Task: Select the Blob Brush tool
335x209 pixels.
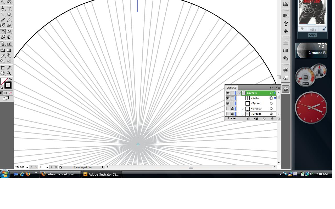Action: click(x=3, y=26)
